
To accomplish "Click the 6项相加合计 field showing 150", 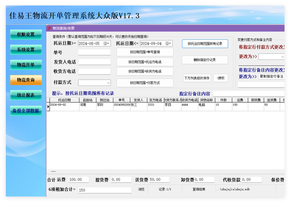I will point(105,190).
